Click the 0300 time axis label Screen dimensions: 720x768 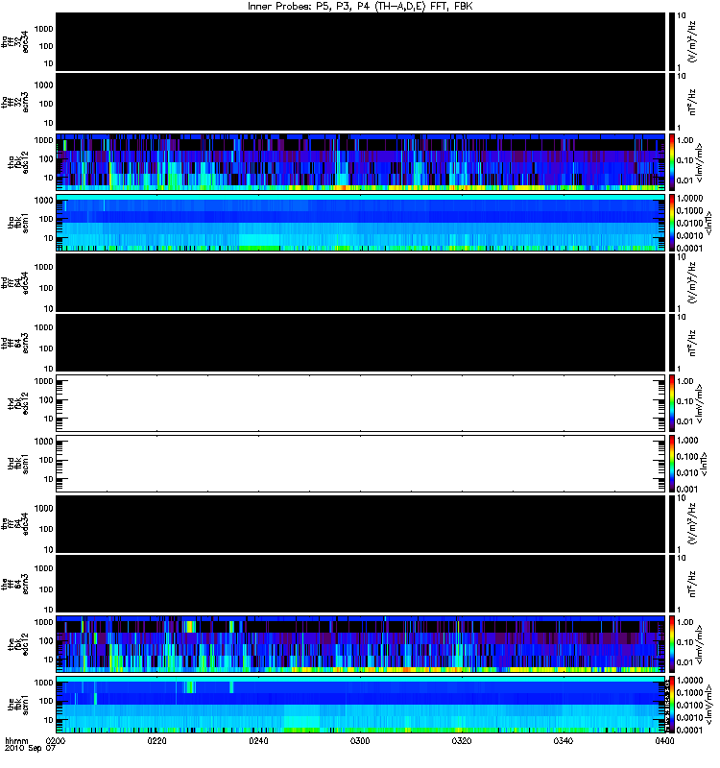pyautogui.click(x=360, y=741)
